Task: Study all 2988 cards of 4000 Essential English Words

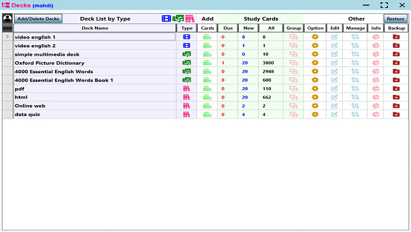Action: coord(268,71)
